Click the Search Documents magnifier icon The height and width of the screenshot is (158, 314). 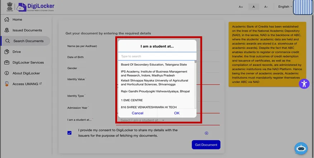pos(7,41)
